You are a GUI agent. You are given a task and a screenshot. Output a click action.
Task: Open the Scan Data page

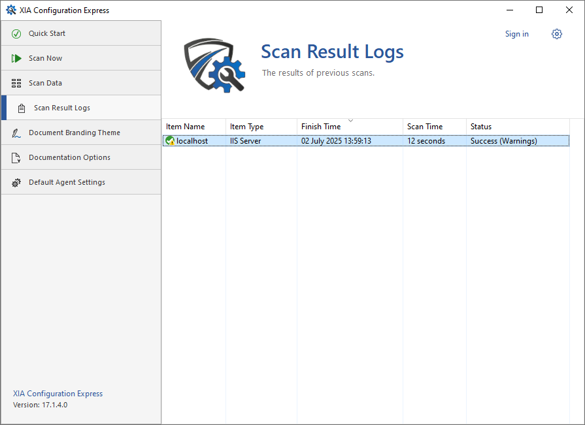(x=81, y=83)
